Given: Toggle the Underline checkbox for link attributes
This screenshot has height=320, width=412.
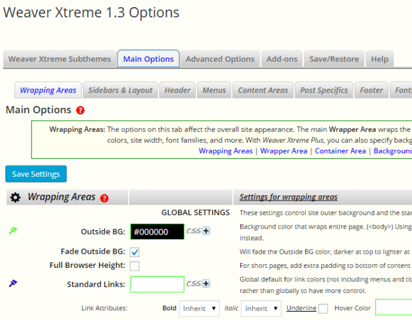Looking at the screenshot, I should coord(323,308).
